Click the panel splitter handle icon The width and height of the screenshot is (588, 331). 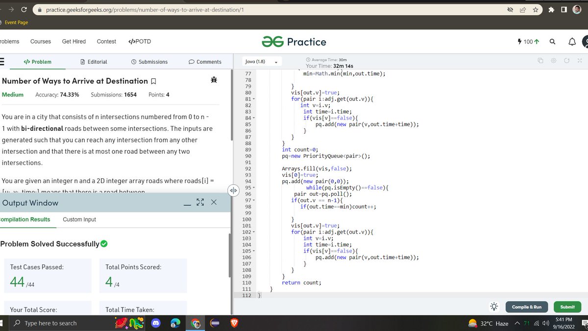(233, 189)
